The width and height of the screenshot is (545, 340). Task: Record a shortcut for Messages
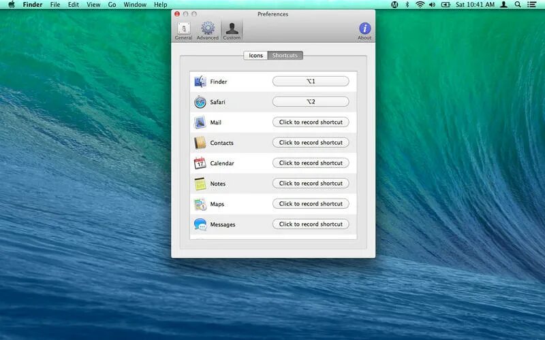pyautogui.click(x=311, y=224)
